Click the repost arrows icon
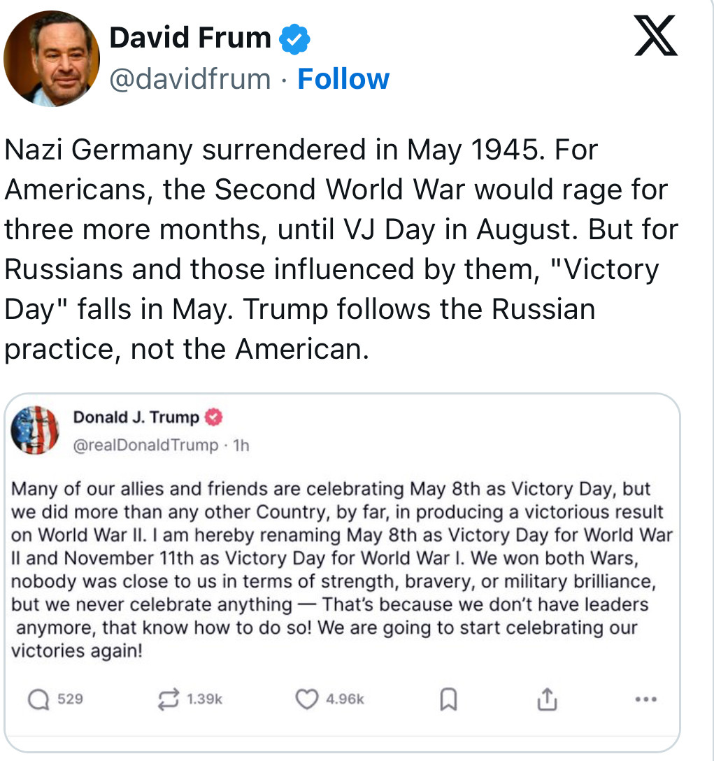Screen dimensions: 714x761 (169, 699)
